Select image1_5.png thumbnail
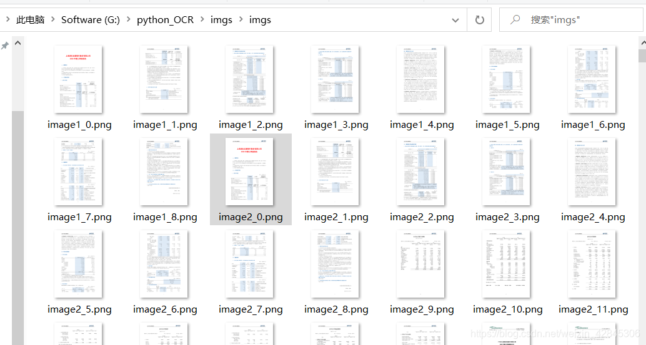 coord(506,79)
